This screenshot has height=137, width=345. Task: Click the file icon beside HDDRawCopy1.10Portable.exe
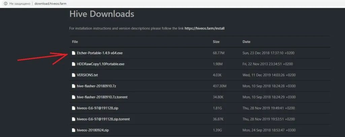(74, 64)
